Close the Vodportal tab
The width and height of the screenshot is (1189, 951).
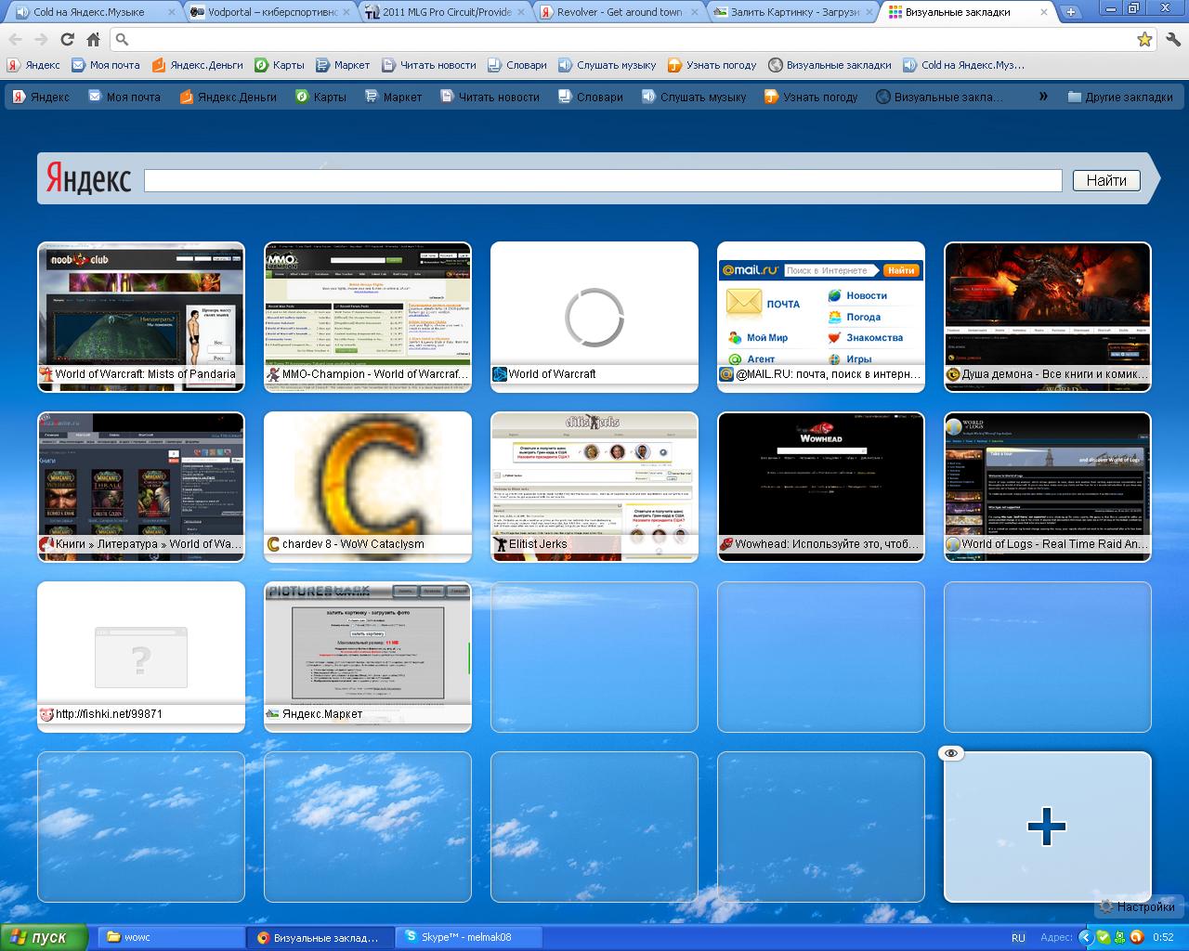click(346, 13)
